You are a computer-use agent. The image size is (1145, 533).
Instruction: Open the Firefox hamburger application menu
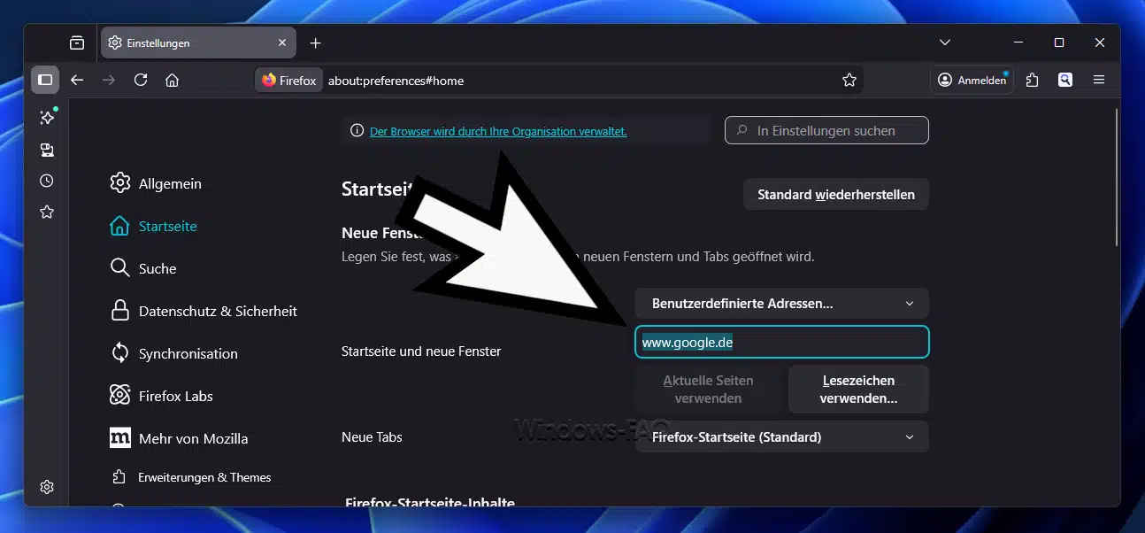click(x=1099, y=80)
